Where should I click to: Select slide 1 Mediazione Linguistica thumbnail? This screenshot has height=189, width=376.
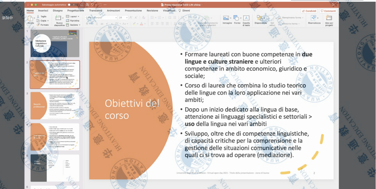[55, 43]
